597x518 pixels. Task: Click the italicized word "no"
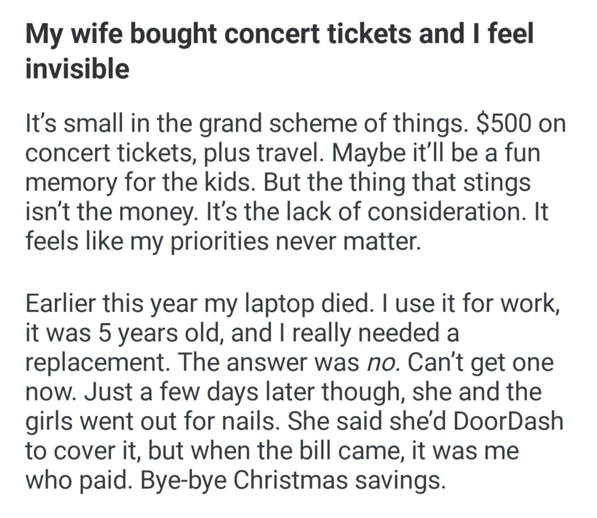pos(380,364)
